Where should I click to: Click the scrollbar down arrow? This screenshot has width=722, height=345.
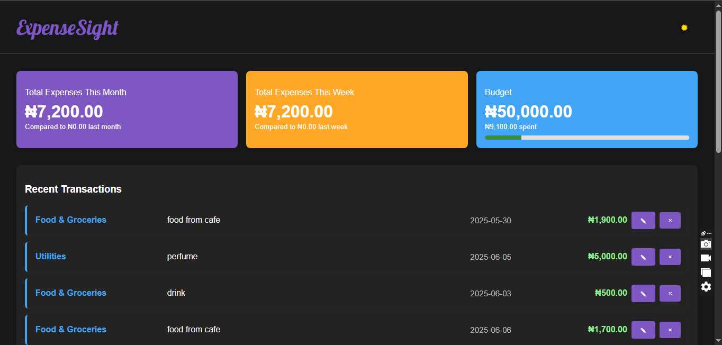pyautogui.click(x=718, y=340)
